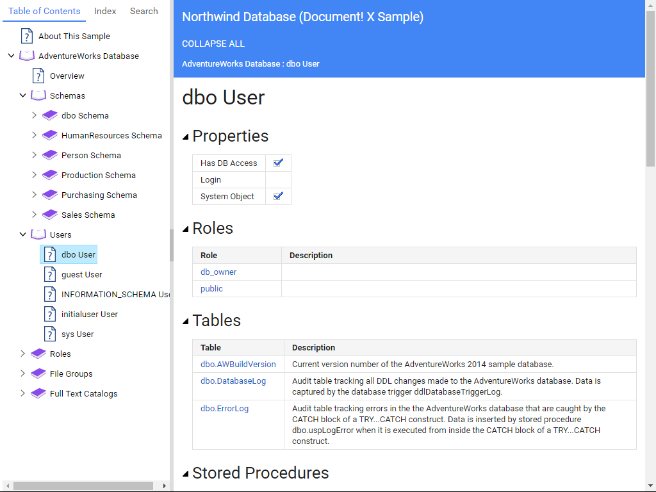Image resolution: width=656 pixels, height=492 pixels.
Task: Collapse the Users tree node
Action: (23, 234)
